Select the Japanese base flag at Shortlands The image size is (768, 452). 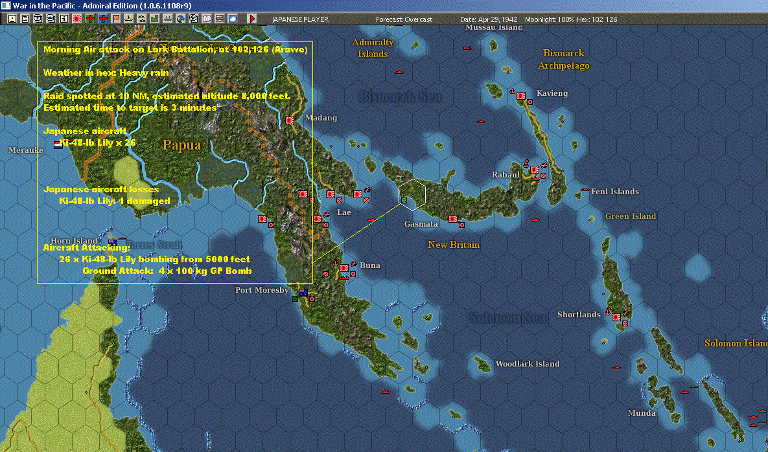click(616, 317)
